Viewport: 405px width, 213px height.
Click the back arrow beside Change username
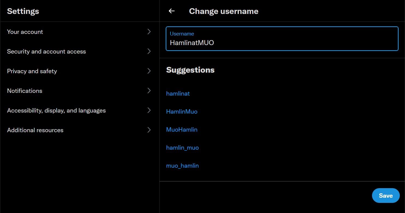point(172,11)
